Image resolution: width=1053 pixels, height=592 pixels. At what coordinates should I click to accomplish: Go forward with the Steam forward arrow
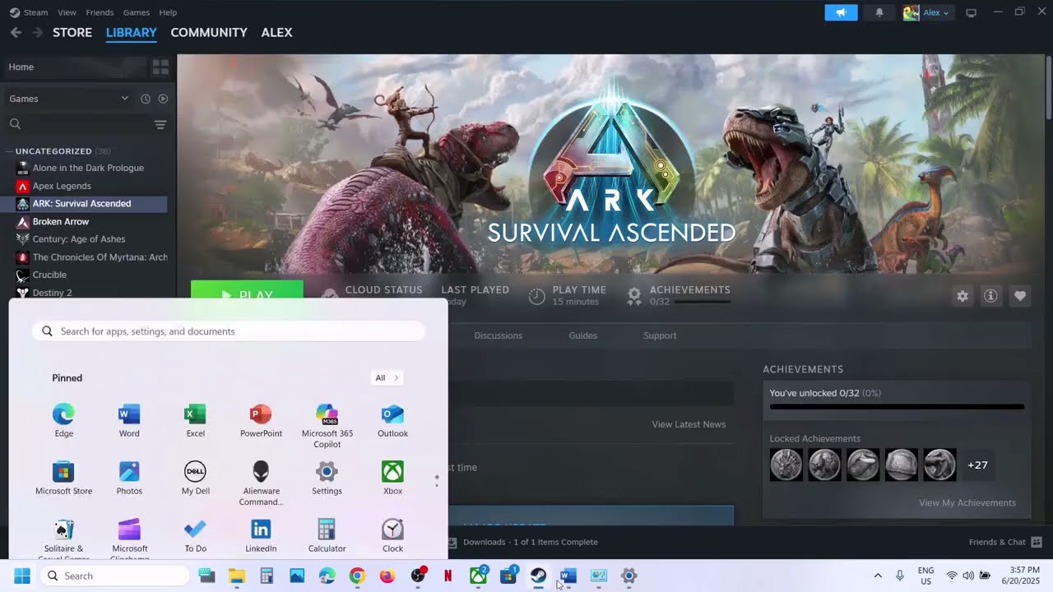point(37,32)
